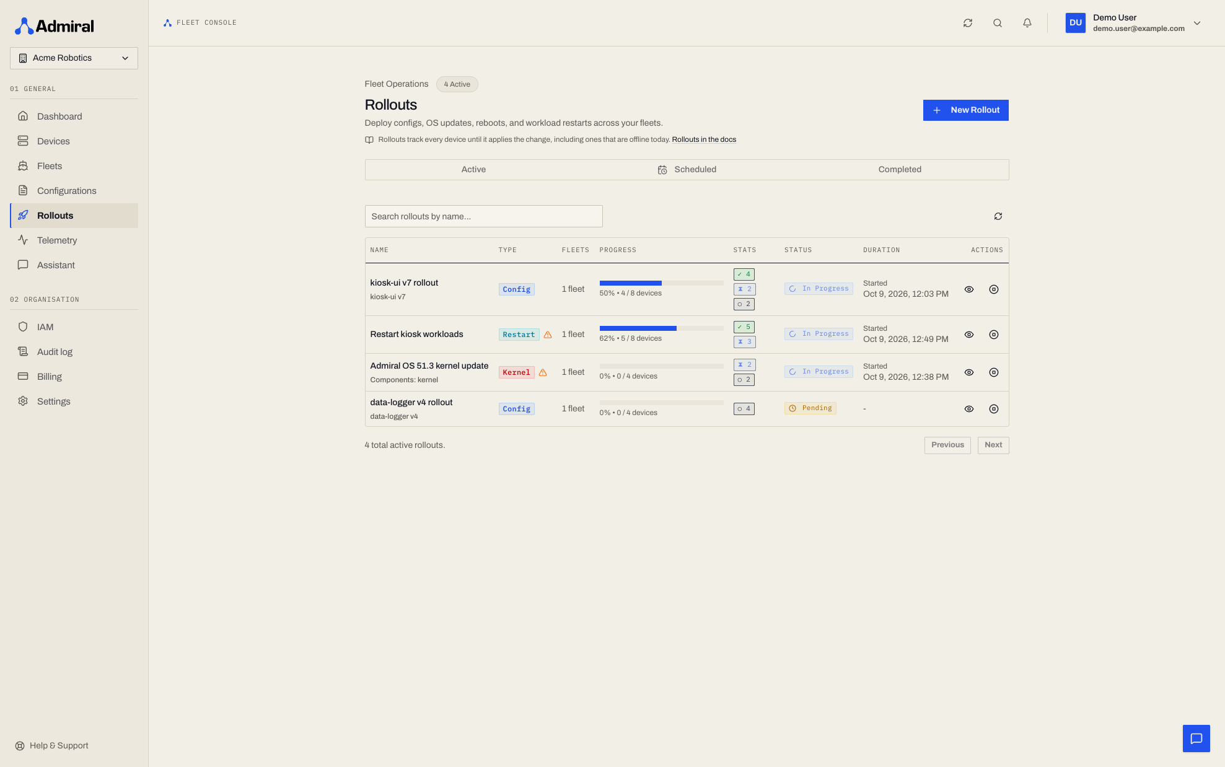
Task: Open Fleets section
Action: tap(74, 166)
